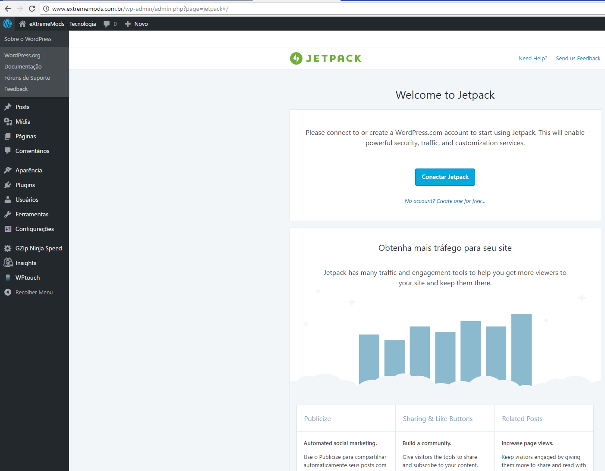The width and height of the screenshot is (605, 471).
Task: Collapse sidebar via Recolher Menu
Action: tap(35, 292)
